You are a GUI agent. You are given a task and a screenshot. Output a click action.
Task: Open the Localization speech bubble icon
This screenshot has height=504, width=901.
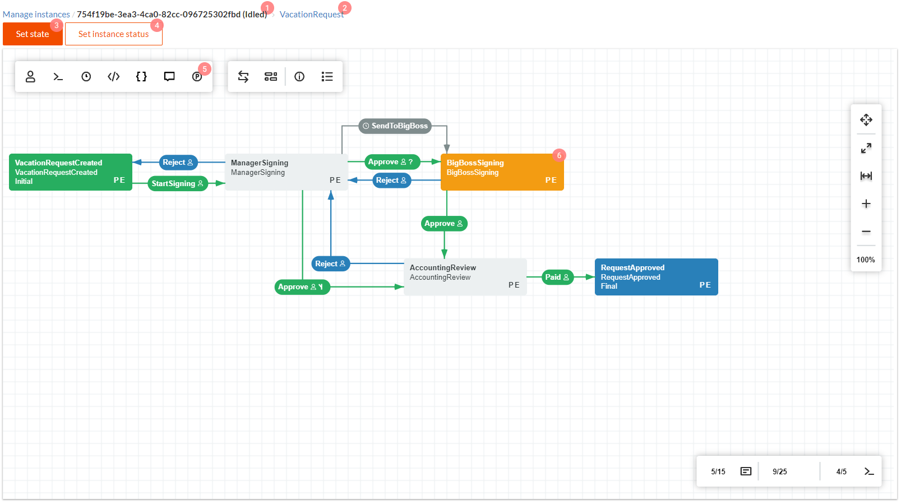(169, 77)
